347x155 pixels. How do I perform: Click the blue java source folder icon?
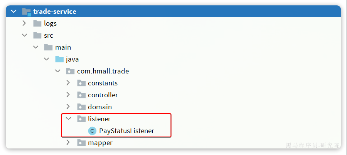pyautogui.click(x=59, y=59)
